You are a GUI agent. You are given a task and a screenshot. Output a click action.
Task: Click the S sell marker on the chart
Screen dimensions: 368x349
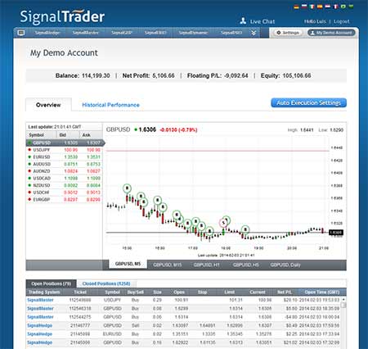223,223
